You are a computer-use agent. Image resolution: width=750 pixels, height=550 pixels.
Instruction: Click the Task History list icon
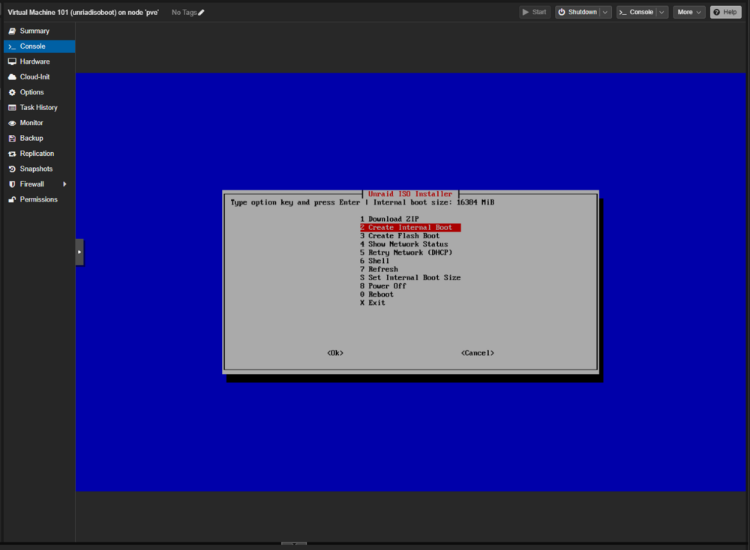coord(12,107)
